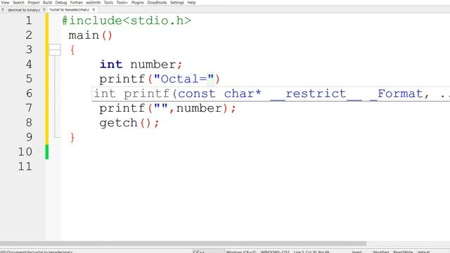Open the Help menu
Image resolution: width=450 pixels, height=253 pixels.
[x=191, y=2]
